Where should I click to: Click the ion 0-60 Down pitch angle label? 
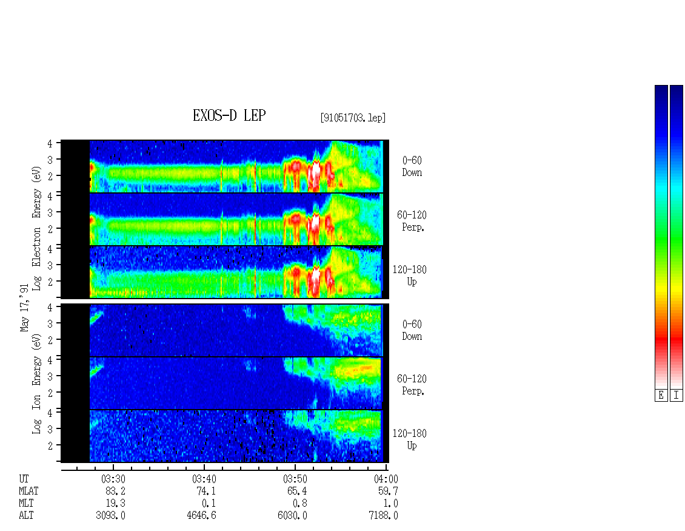(412, 330)
